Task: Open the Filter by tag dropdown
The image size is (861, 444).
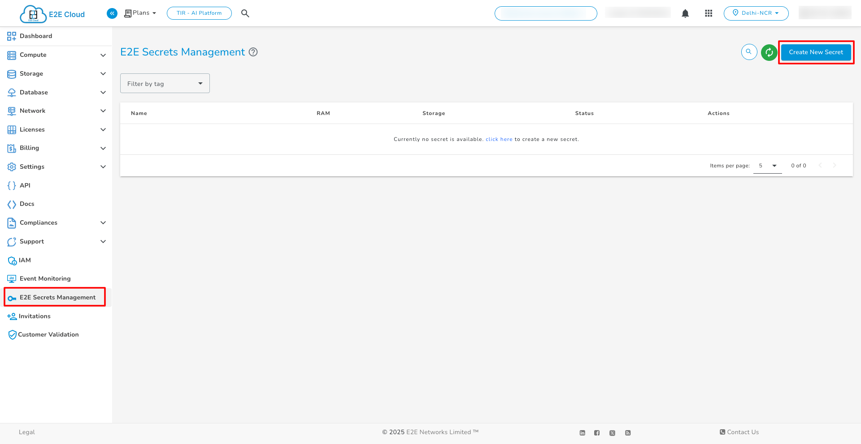Action: tap(165, 84)
